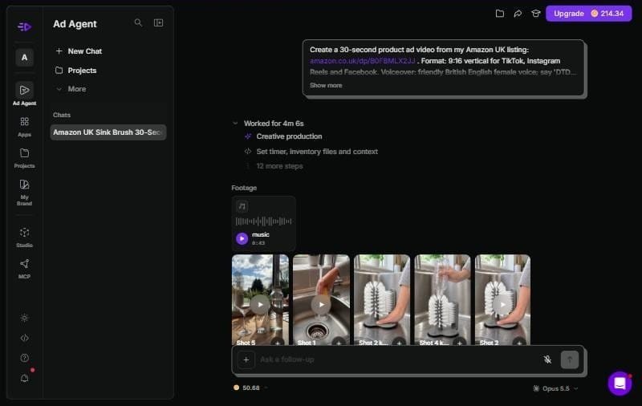Open the Set timer, inventory files step

317,152
